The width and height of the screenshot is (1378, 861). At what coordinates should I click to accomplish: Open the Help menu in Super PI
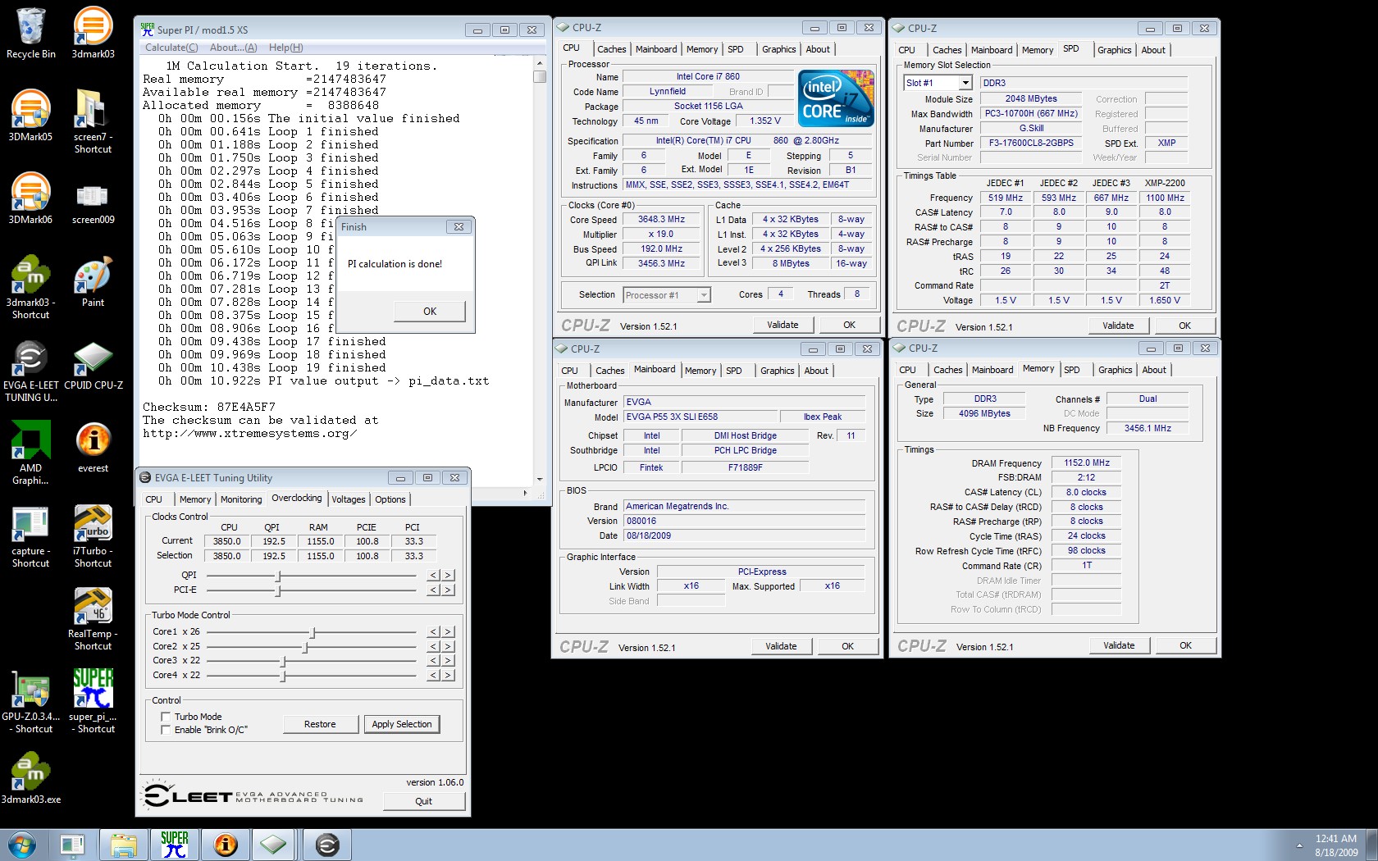285,48
